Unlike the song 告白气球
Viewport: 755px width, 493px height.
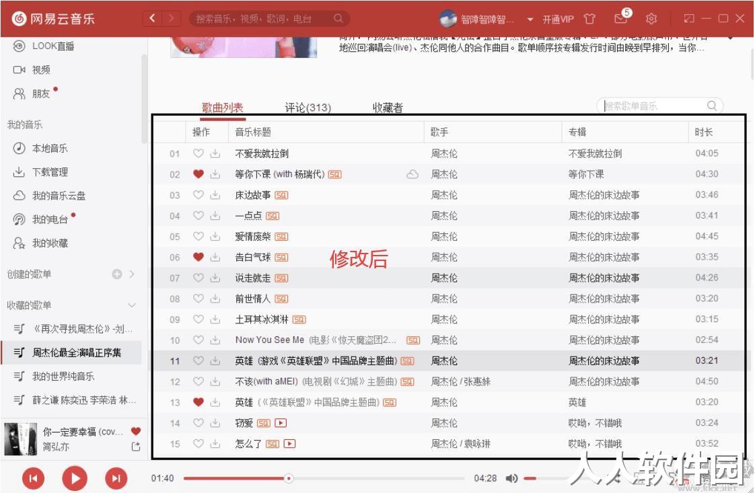(x=198, y=257)
